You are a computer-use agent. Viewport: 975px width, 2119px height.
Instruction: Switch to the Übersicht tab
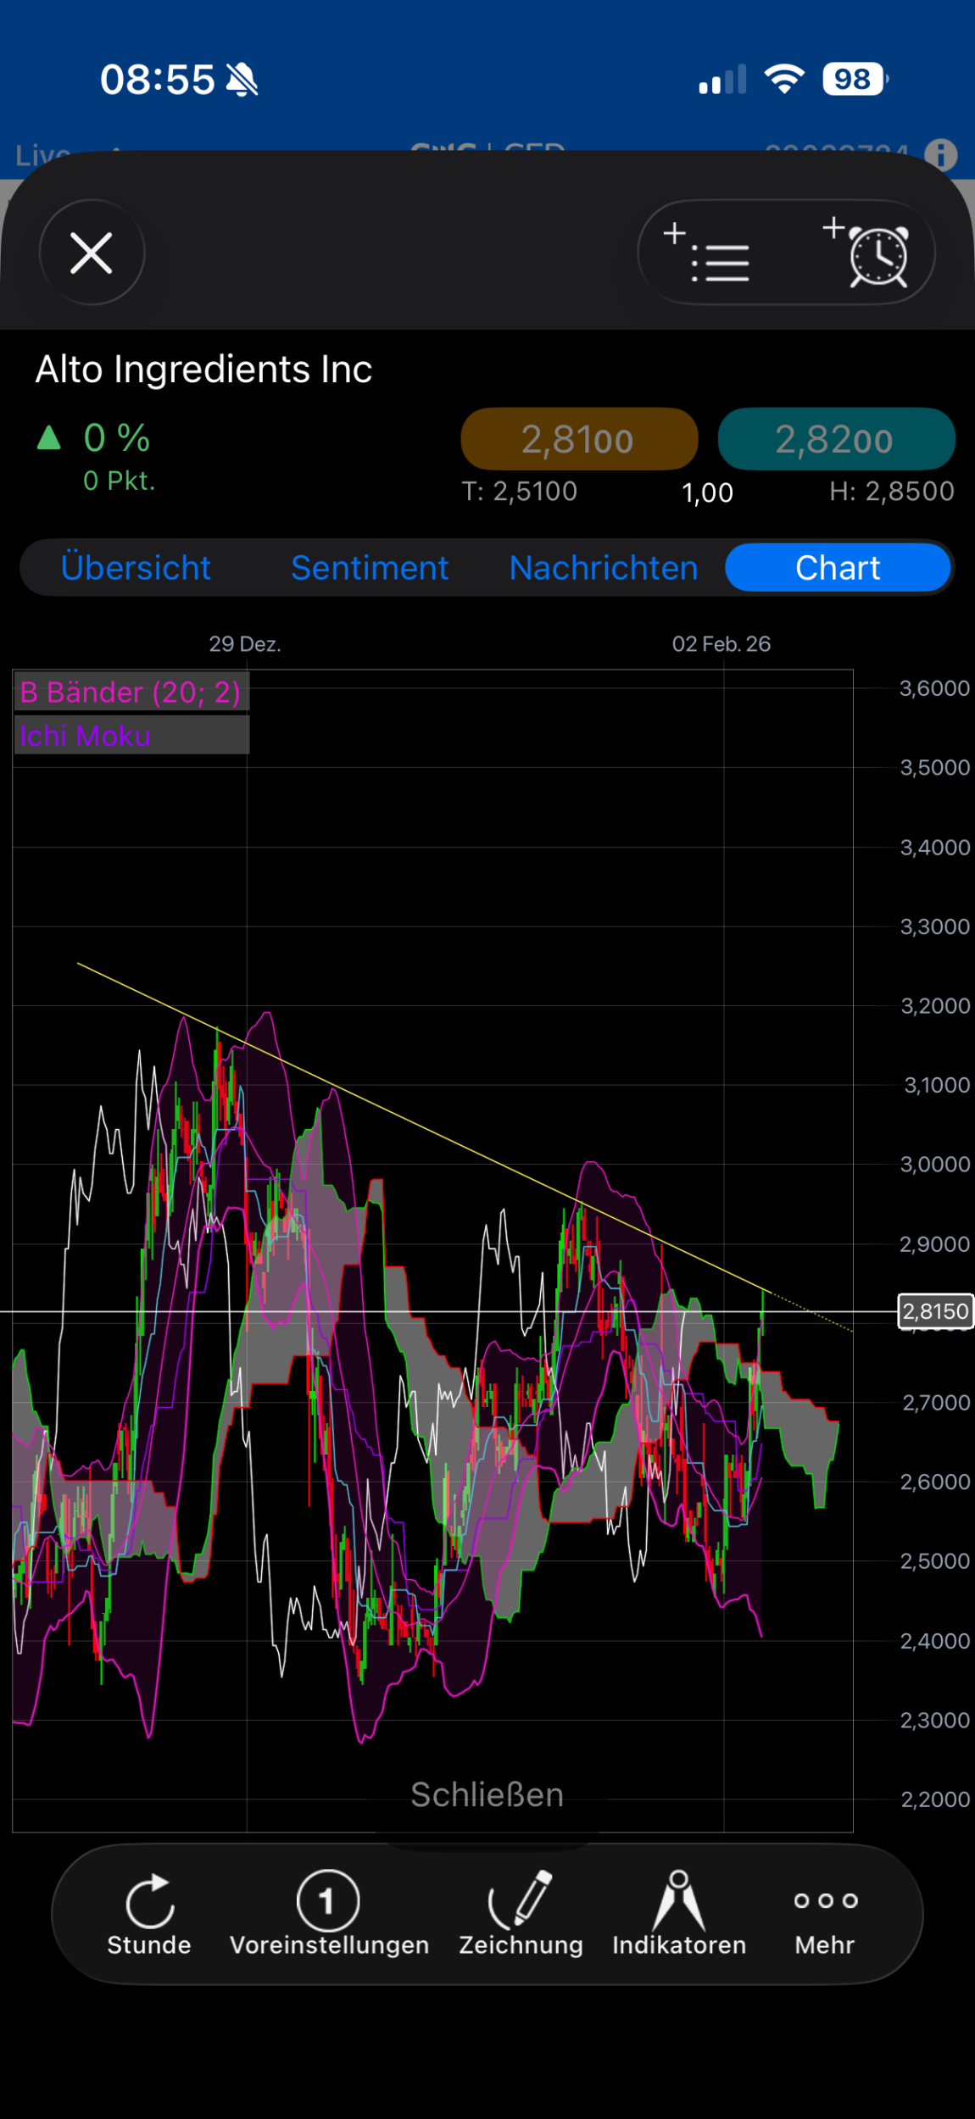[136, 568]
